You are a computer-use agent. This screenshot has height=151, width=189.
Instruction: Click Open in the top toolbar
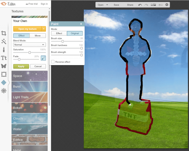(101, 5)
